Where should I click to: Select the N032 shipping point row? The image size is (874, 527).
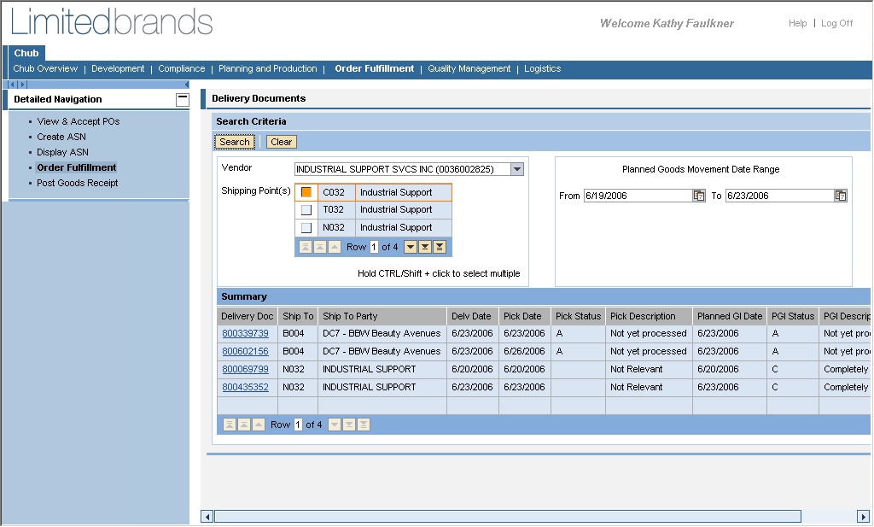point(306,228)
